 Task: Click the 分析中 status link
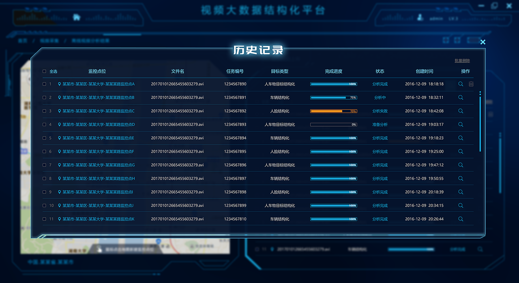380,98
